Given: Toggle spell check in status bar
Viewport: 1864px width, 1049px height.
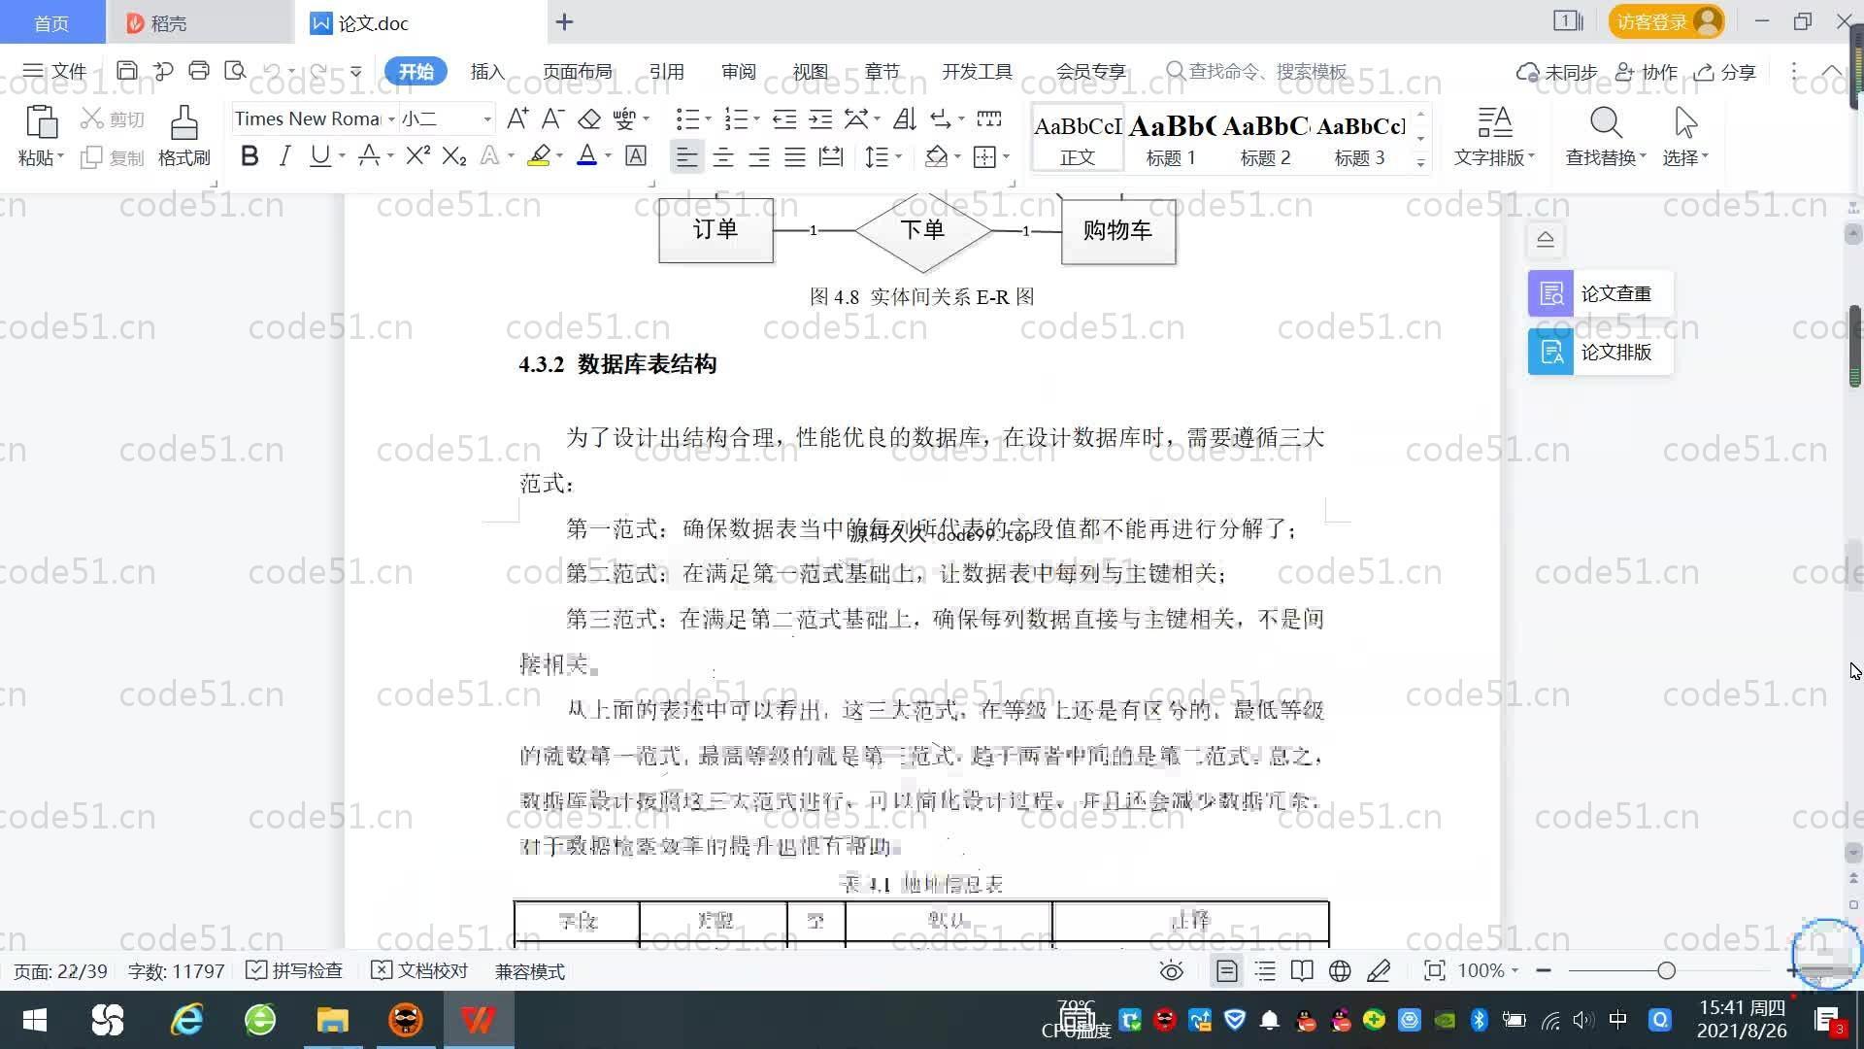Looking at the screenshot, I should point(294,970).
